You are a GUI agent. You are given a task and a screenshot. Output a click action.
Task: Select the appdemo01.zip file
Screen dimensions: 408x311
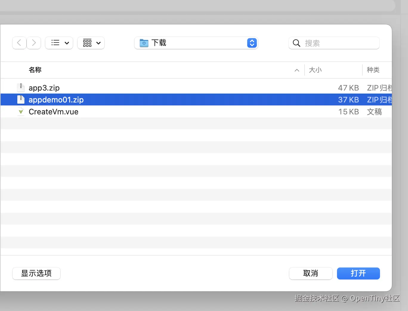[x=196, y=100]
